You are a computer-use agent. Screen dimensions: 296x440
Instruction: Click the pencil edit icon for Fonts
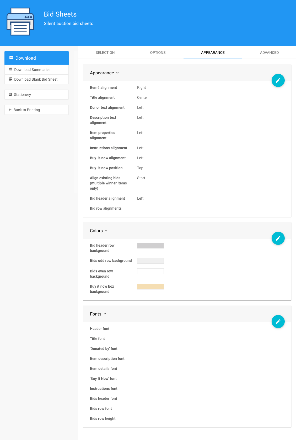(x=278, y=322)
